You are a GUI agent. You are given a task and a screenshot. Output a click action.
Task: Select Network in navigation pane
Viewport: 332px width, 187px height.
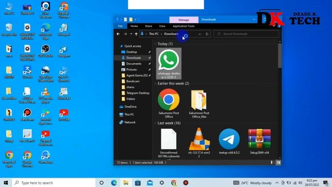(x=130, y=123)
